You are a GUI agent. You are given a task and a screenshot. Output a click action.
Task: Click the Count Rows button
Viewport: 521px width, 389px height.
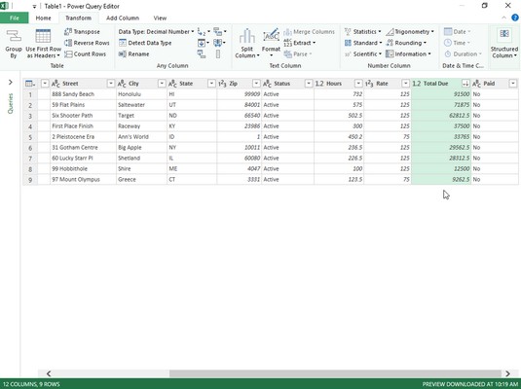[85, 53]
